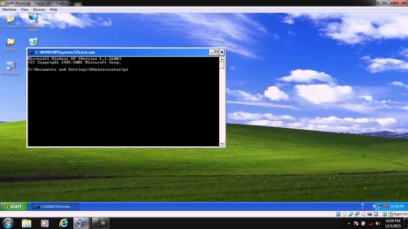Click the host clock showing 12/5/2015
This screenshot has height=229, width=408.
(x=393, y=223)
